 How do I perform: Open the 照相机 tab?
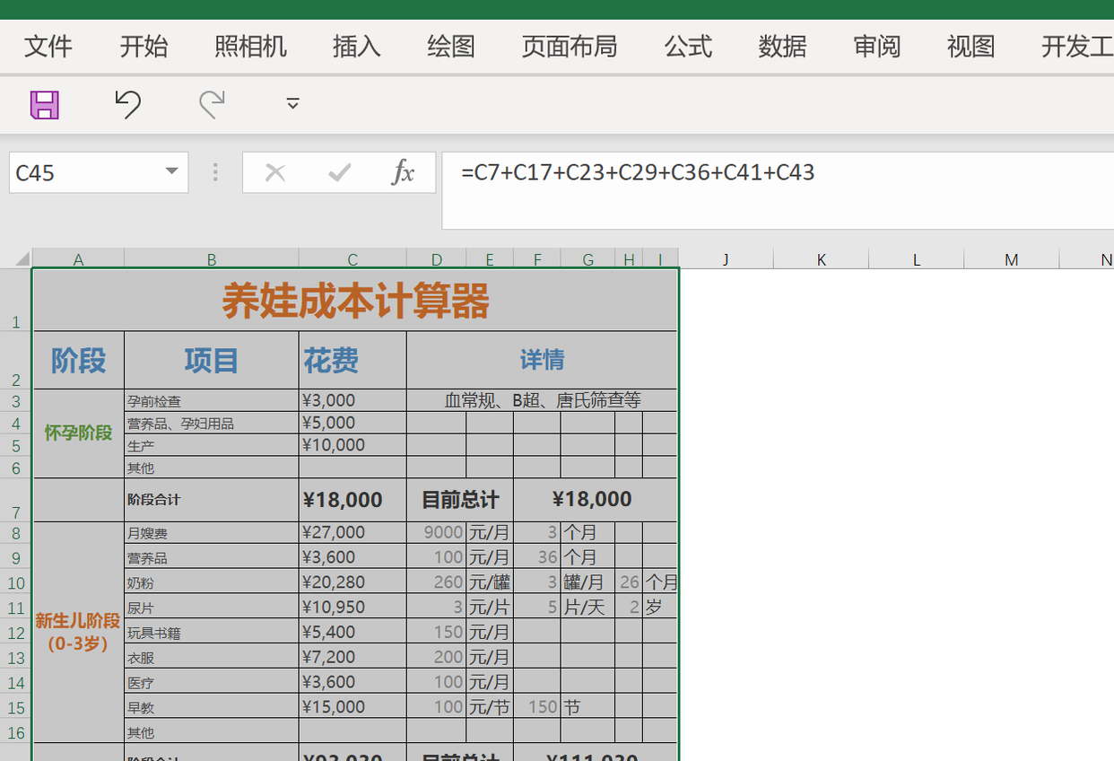pos(250,47)
